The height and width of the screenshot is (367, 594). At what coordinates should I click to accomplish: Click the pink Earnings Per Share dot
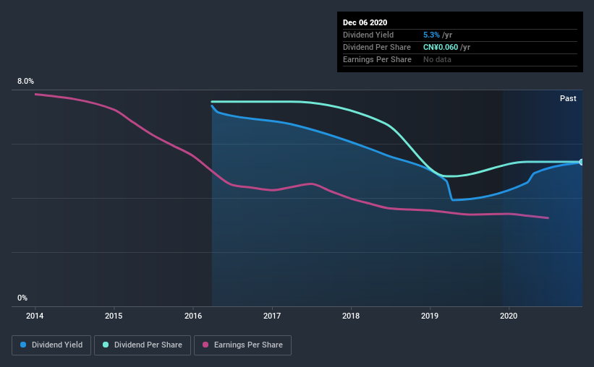tap(205, 345)
